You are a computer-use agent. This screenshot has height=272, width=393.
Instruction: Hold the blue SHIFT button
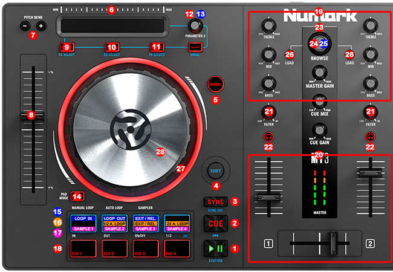click(x=216, y=171)
